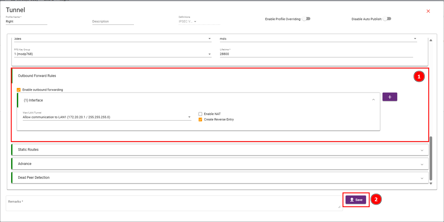Open Wan/LAN/Tunnel interface dropdown
The image size is (444, 222).
point(107,117)
